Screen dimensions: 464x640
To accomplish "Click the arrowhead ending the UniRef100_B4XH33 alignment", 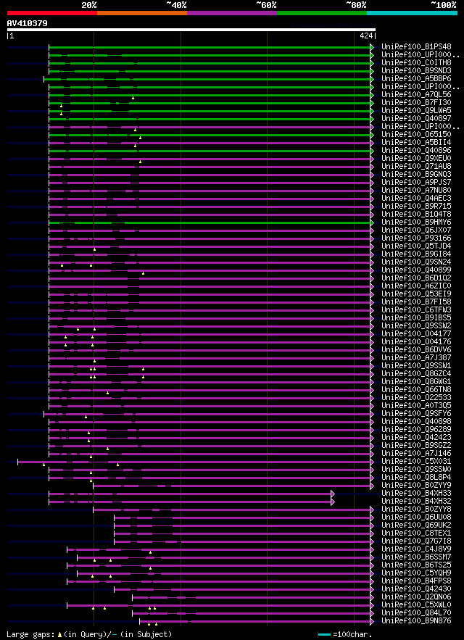I will pos(333,494).
